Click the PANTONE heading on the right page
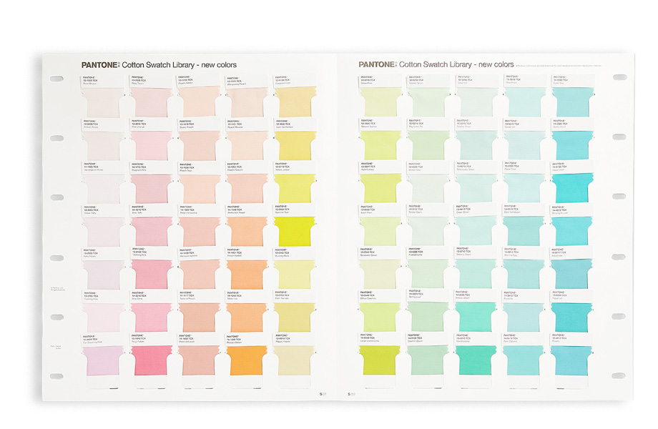 (376, 64)
